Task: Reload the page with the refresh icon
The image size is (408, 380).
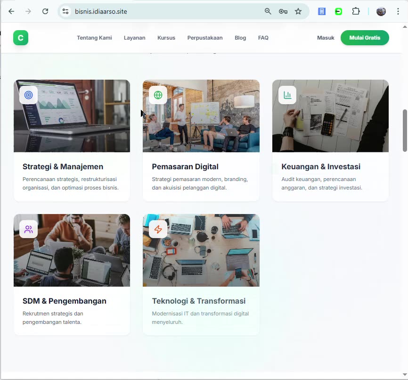Action: [x=45, y=11]
